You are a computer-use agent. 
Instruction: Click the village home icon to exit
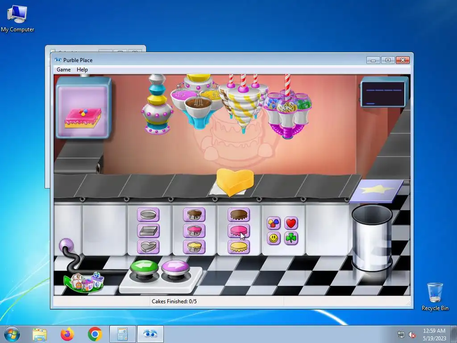84,282
